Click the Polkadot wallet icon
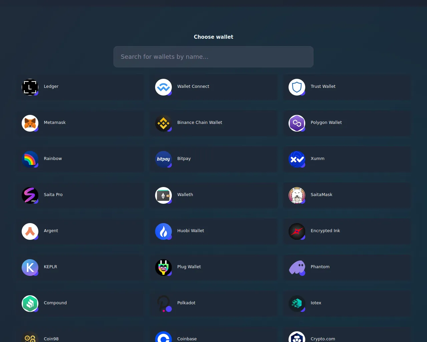 click(163, 304)
